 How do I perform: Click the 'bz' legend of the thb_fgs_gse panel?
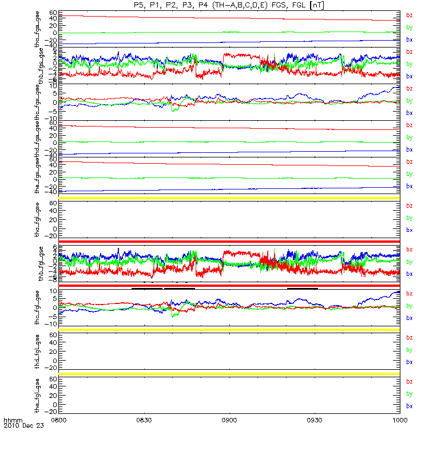410,52
